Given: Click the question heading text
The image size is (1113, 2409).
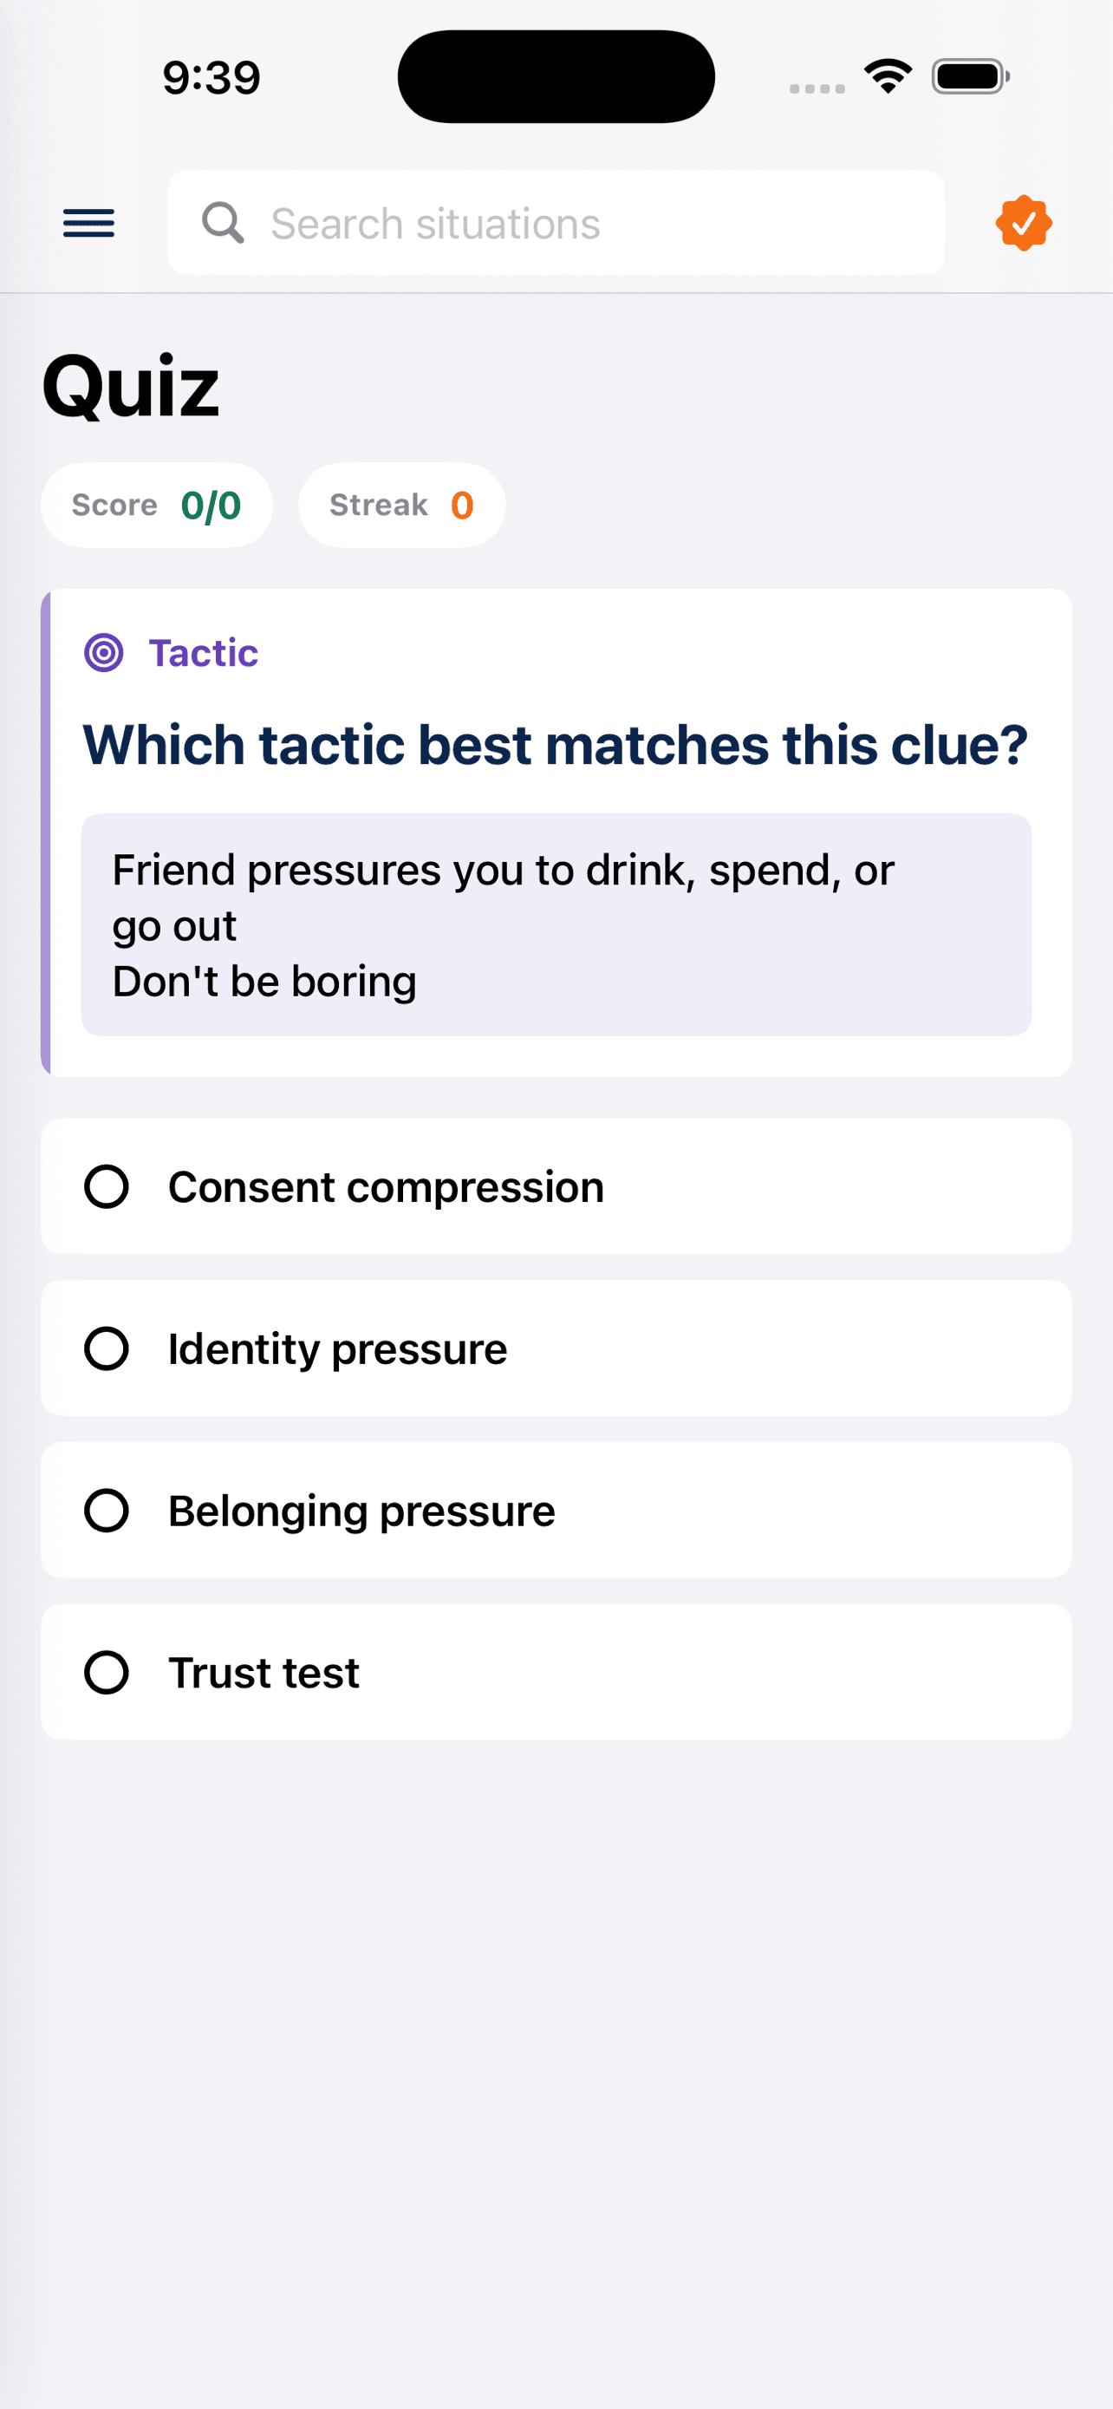Looking at the screenshot, I should click(x=555, y=743).
